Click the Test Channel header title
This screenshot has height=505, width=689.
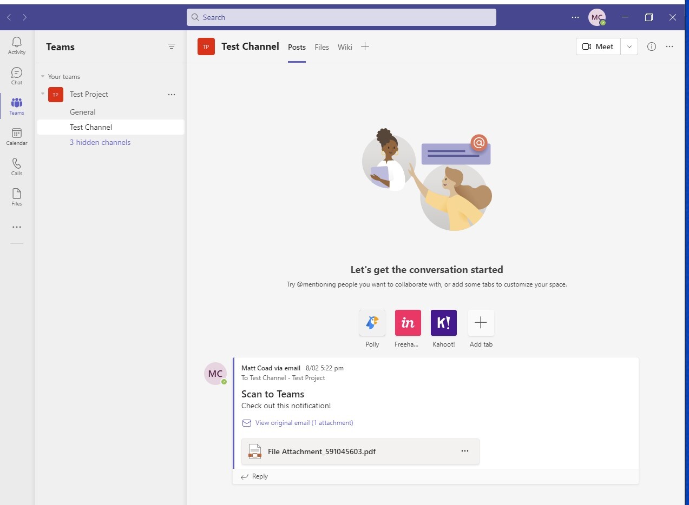(x=250, y=46)
